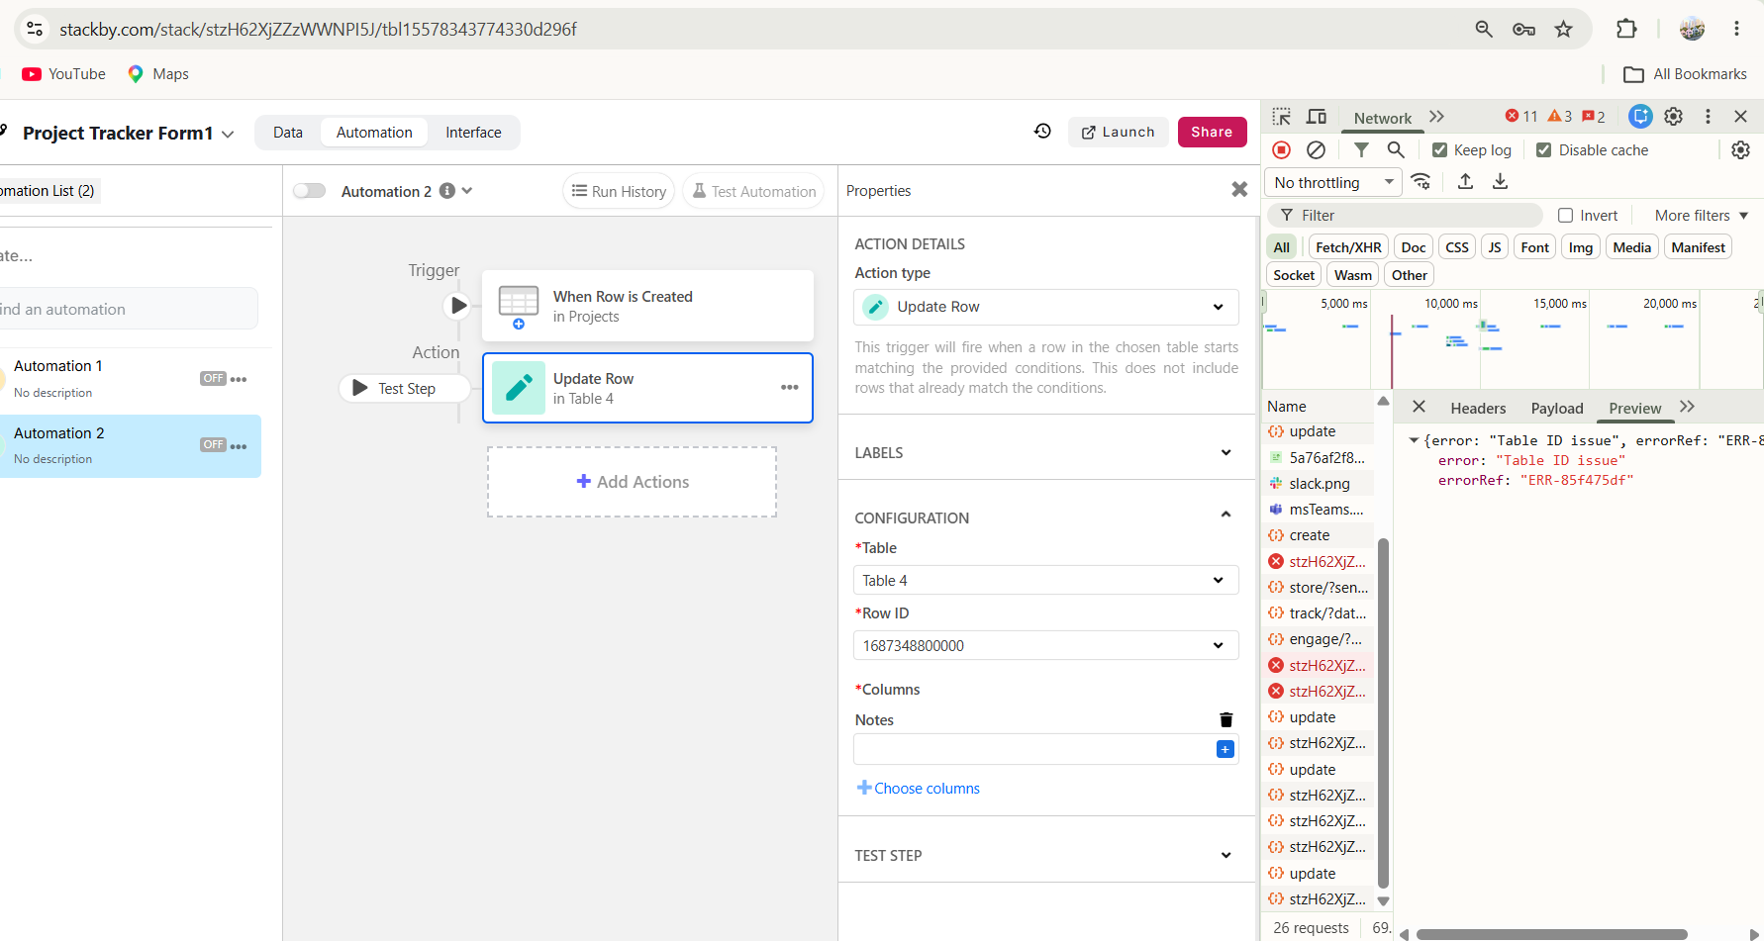Close the Properties panel
1764x941 pixels.
point(1239,189)
